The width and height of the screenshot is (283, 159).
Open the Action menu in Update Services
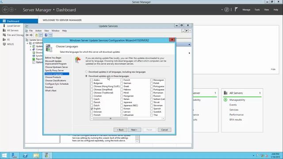(x=38, y=31)
